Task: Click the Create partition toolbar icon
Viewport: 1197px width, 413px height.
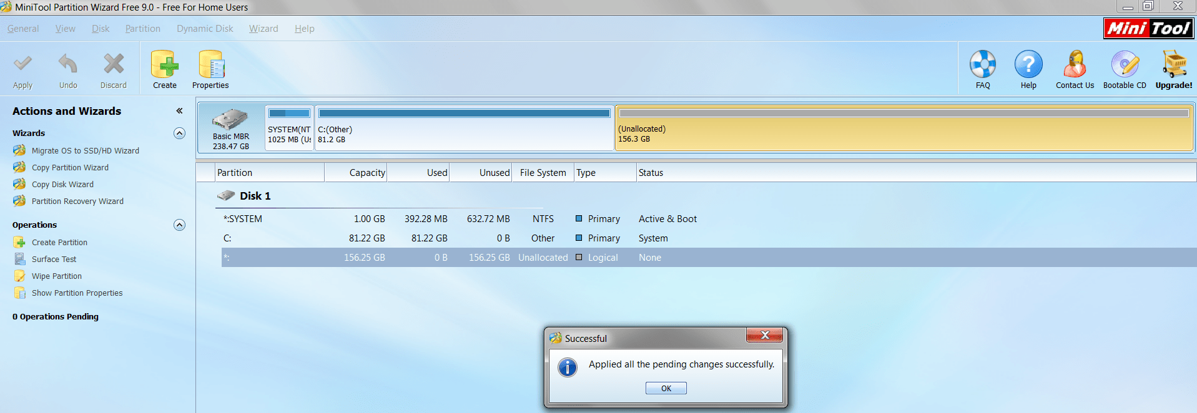Action: pyautogui.click(x=164, y=64)
